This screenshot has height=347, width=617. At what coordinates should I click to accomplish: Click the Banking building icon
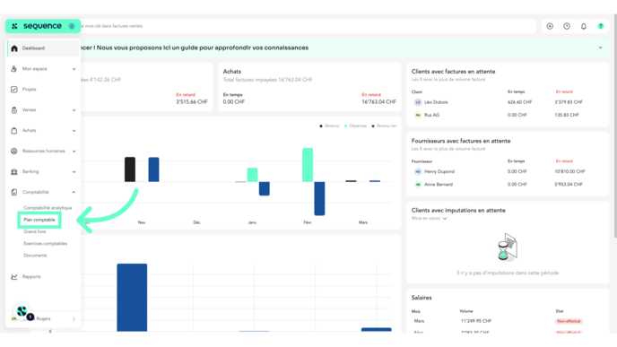[14, 171]
